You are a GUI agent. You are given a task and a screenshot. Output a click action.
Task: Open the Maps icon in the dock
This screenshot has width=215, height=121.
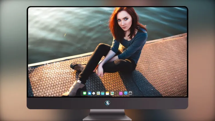(98, 93)
